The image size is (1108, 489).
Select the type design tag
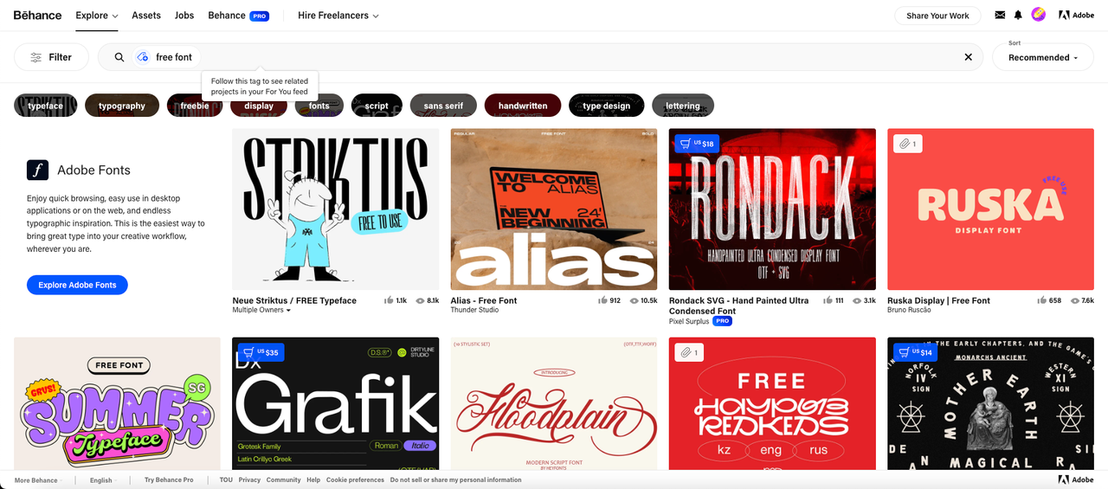coord(607,106)
